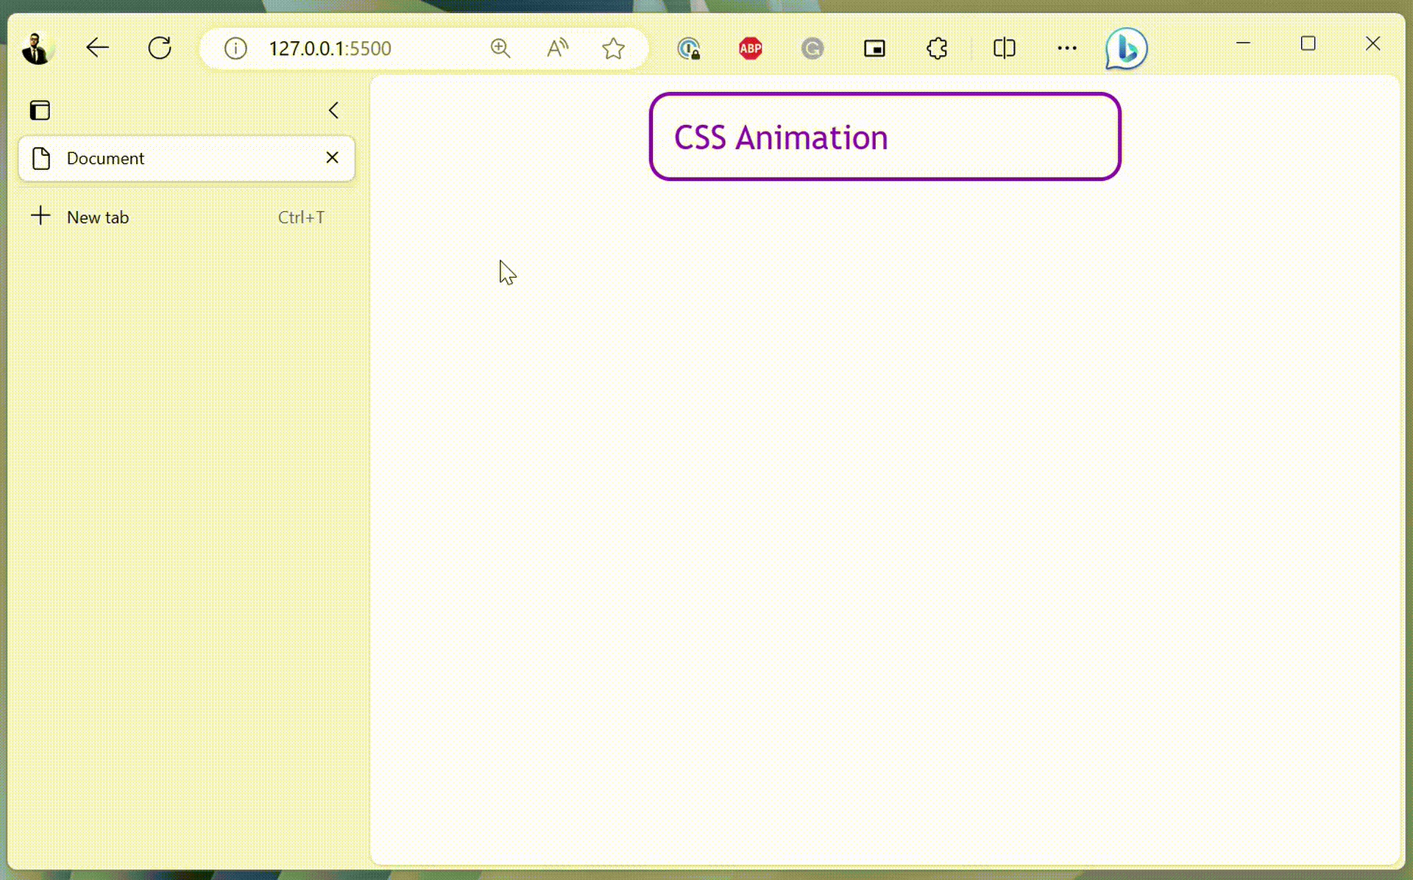
Task: Toggle the split screen icon
Action: (1005, 49)
